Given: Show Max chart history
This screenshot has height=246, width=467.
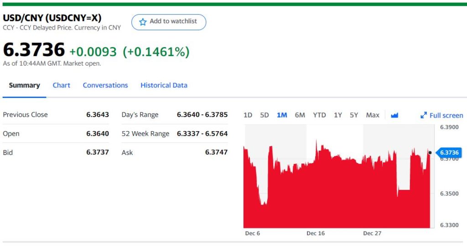Looking at the screenshot, I should point(373,115).
